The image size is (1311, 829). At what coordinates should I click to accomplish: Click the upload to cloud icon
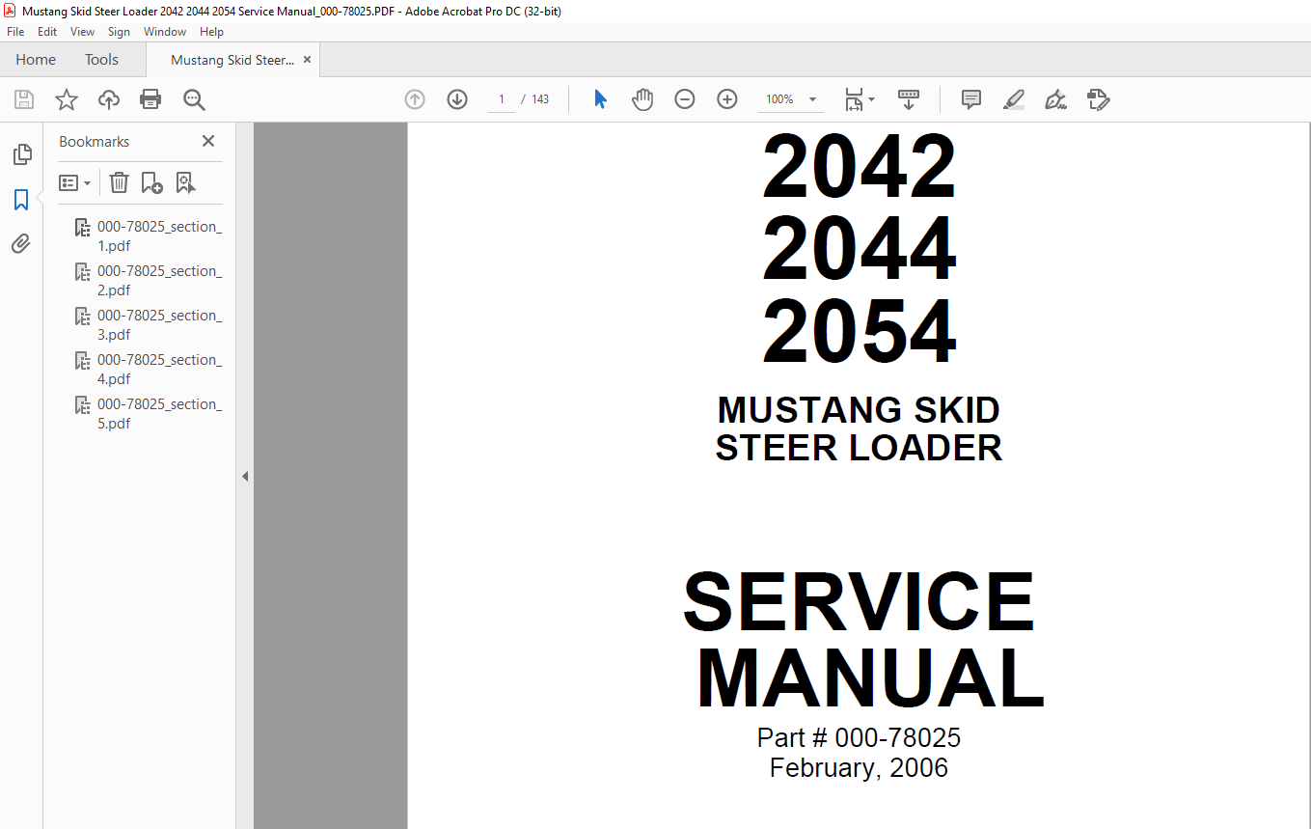(109, 99)
